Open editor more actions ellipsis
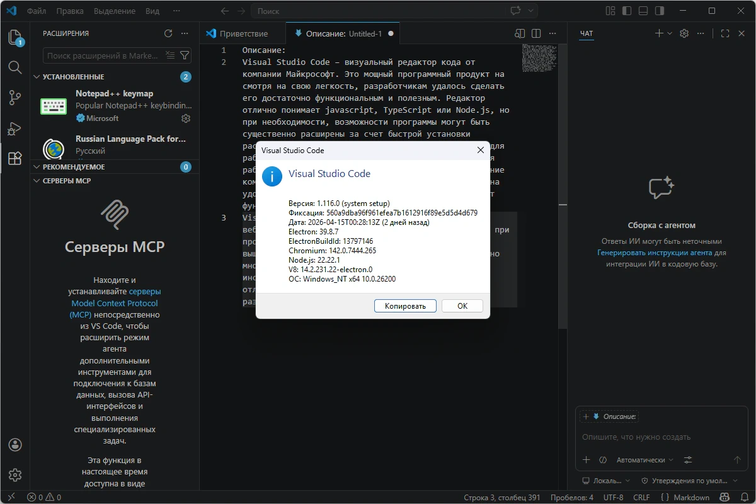 point(553,33)
